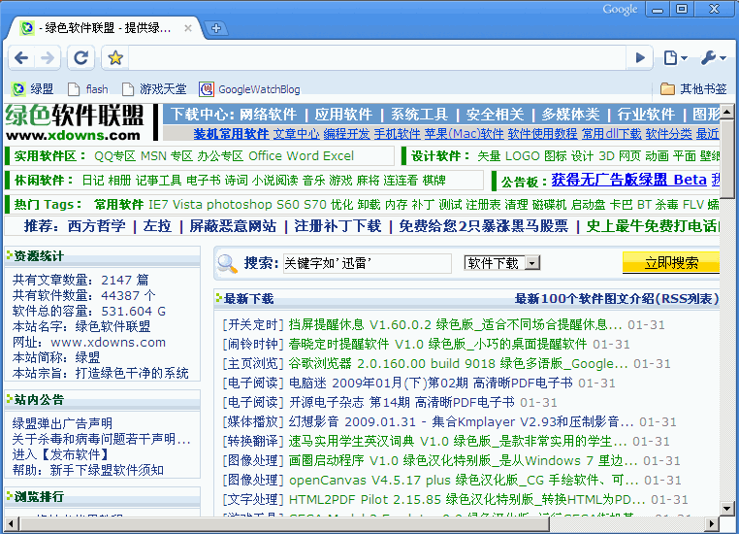Click horizontal scrollbar left arrow
739x534 pixels.
[12, 524]
